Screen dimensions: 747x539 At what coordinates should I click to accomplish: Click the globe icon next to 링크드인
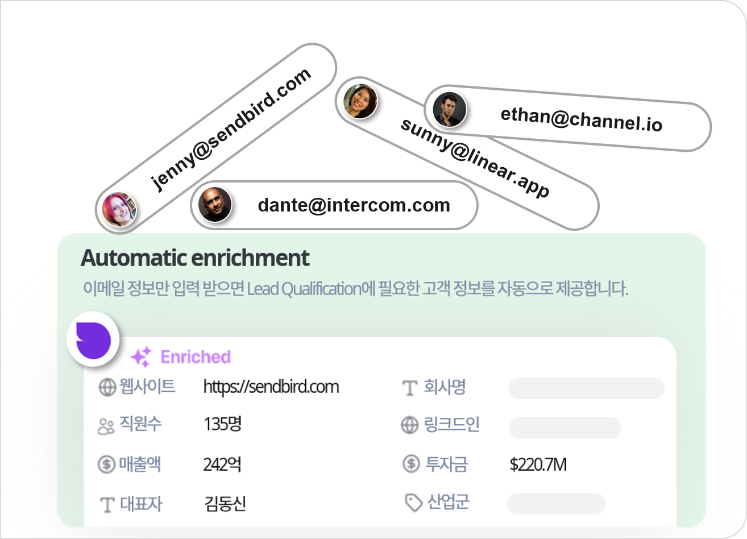pos(409,425)
